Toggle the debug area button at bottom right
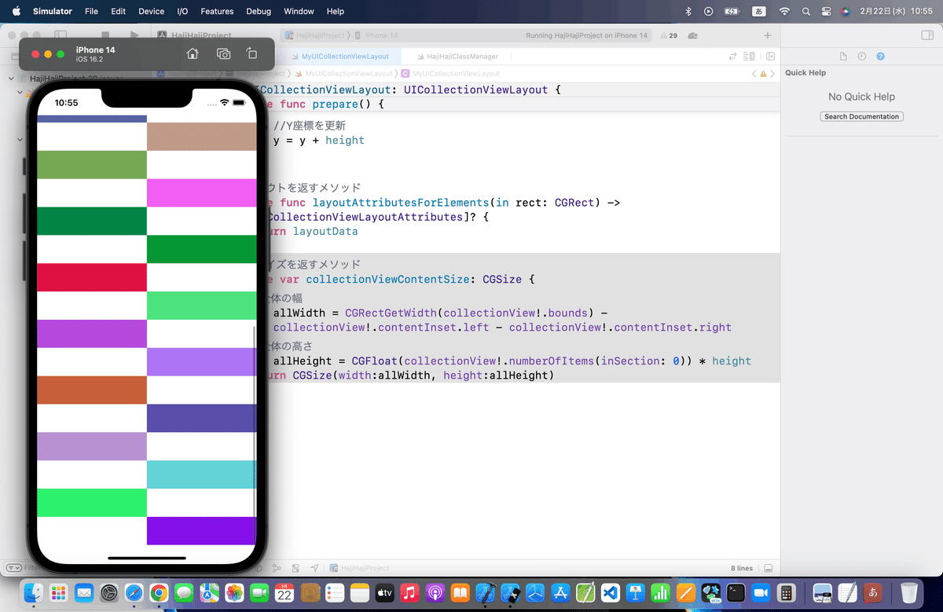Viewport: 943px width, 612px height. pyautogui.click(x=768, y=568)
